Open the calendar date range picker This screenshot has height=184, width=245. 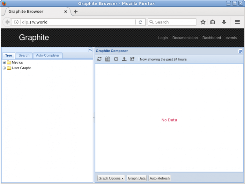(x=108, y=59)
